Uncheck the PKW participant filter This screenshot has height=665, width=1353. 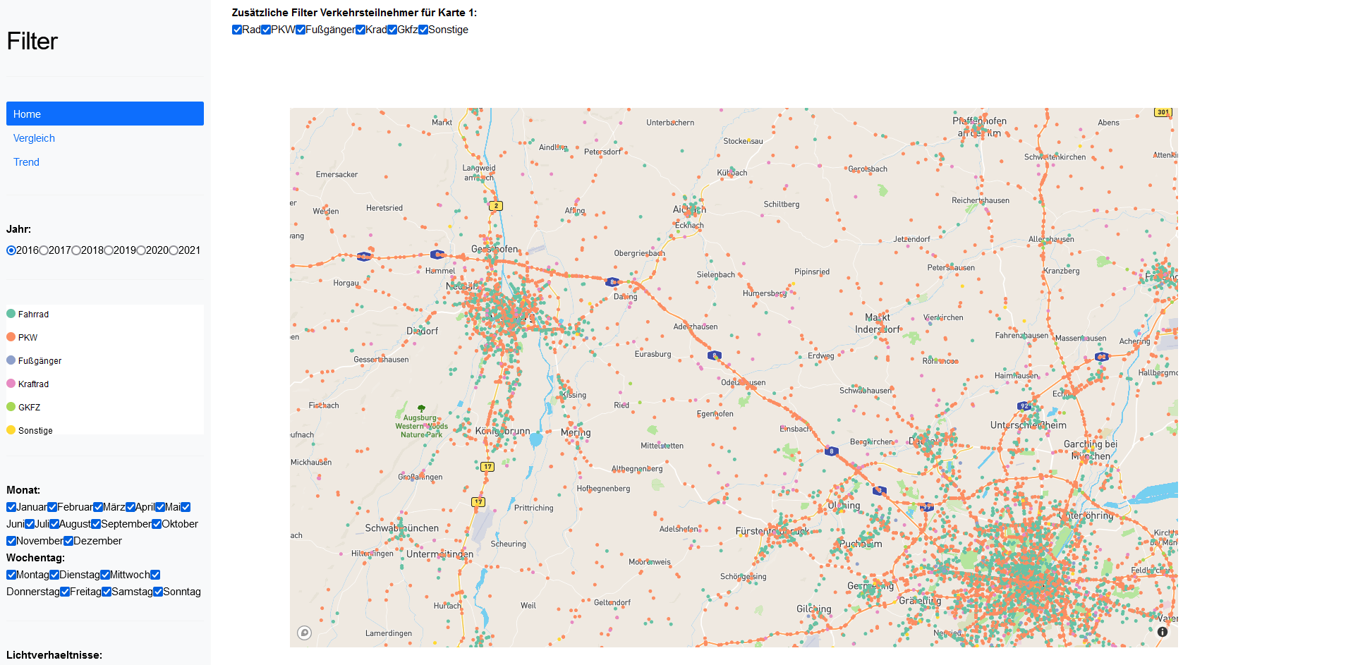[x=266, y=30]
